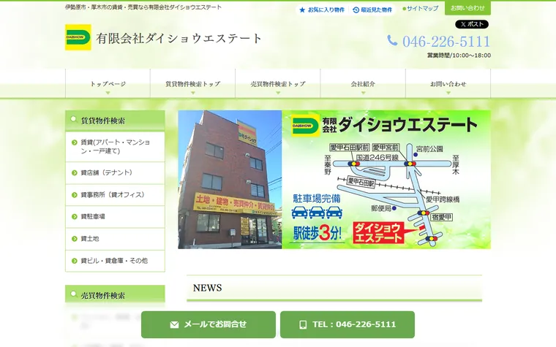Click the green お問い合わせ button at top
The image size is (556, 347).
467,8
